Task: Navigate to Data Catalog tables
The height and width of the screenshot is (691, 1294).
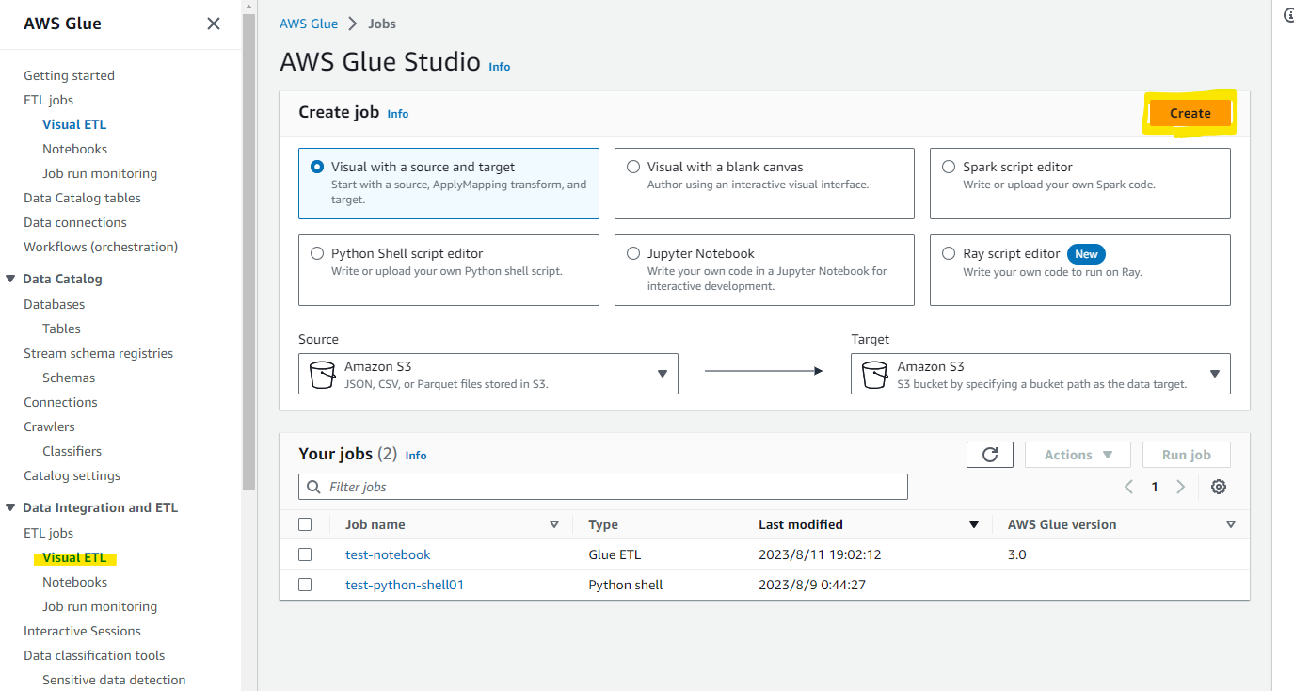Action: [x=82, y=198]
